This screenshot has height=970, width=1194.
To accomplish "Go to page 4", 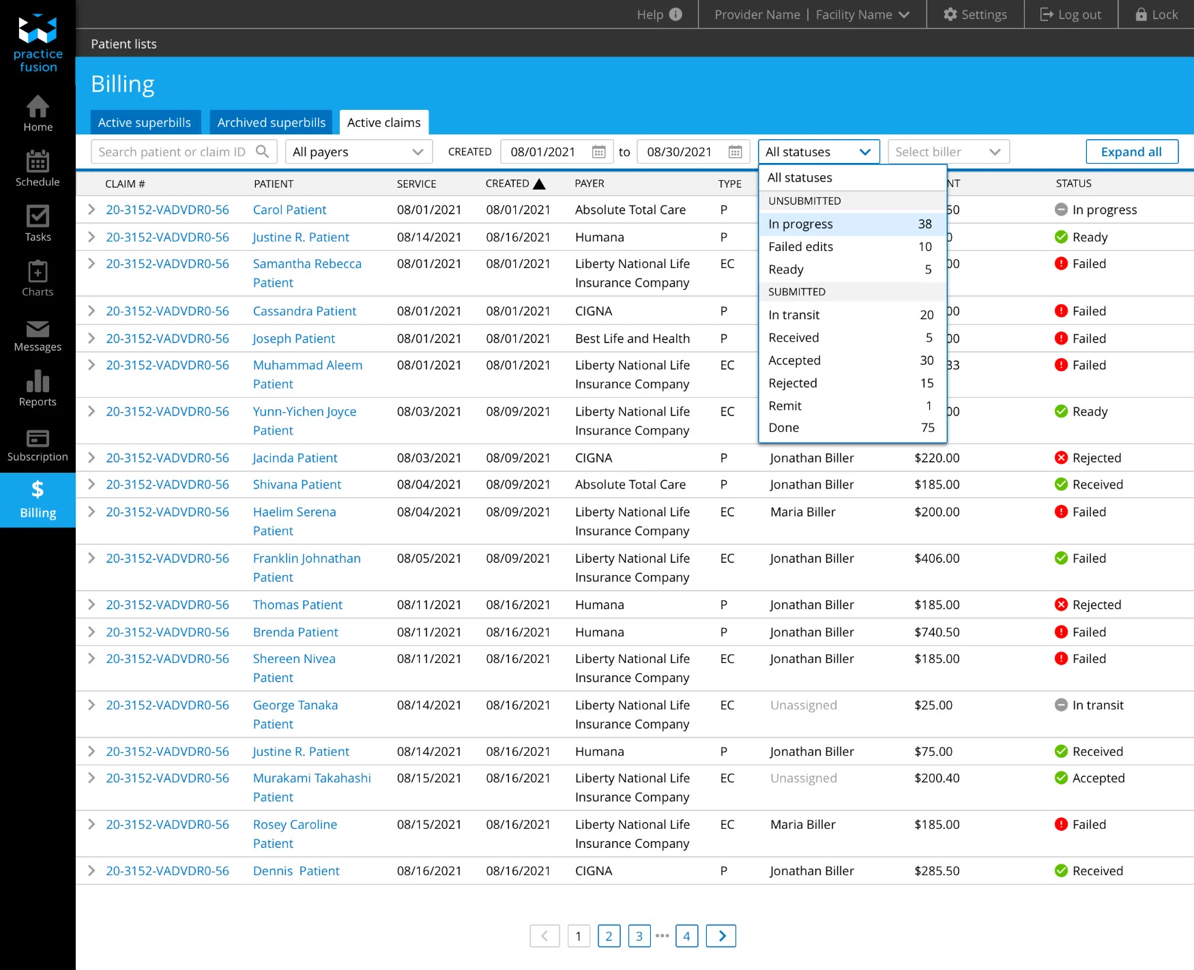I will (686, 936).
